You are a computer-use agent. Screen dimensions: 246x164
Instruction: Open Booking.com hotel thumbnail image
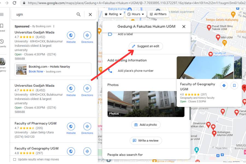pyautogui.click(x=21, y=69)
